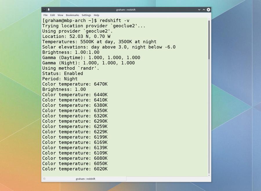Click the vertical scrollbar thumb
261x191 pixels.
coord(209,40)
